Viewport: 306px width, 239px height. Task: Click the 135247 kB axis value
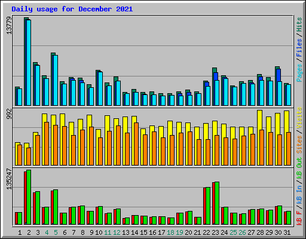pos(9,179)
